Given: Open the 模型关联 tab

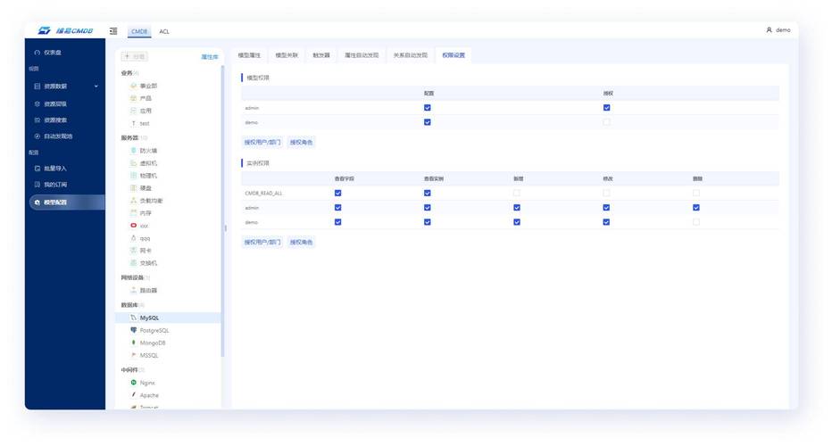Looking at the screenshot, I should pos(287,55).
